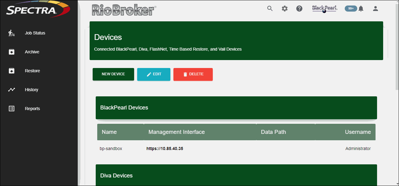Image resolution: width=399 pixels, height=186 pixels.
Task: Click the RioBroker logo
Action: [124, 10]
